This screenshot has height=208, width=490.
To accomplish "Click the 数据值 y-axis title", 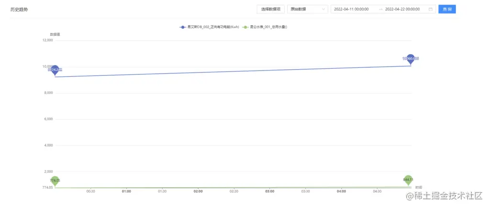I will click(x=55, y=34).
